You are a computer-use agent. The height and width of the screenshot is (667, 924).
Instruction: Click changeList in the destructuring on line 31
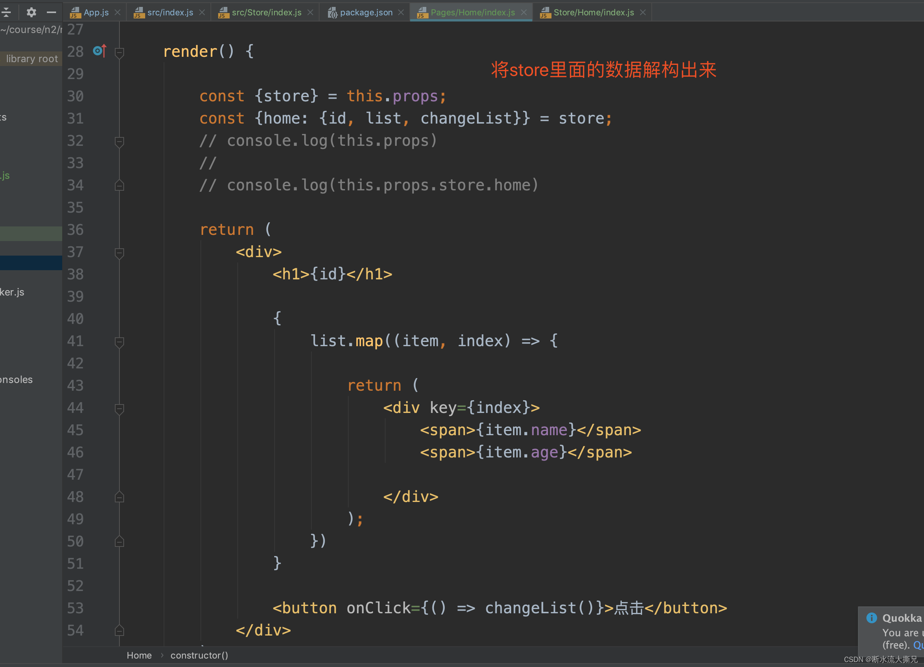(466, 119)
